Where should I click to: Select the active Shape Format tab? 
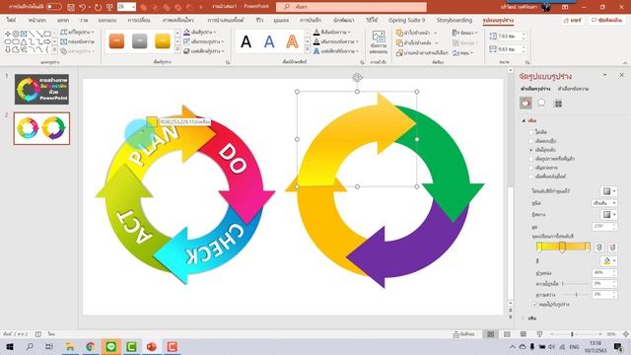point(498,20)
